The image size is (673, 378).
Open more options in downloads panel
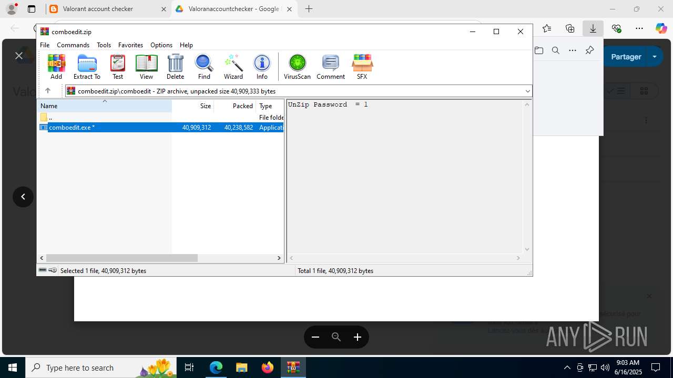click(x=573, y=50)
